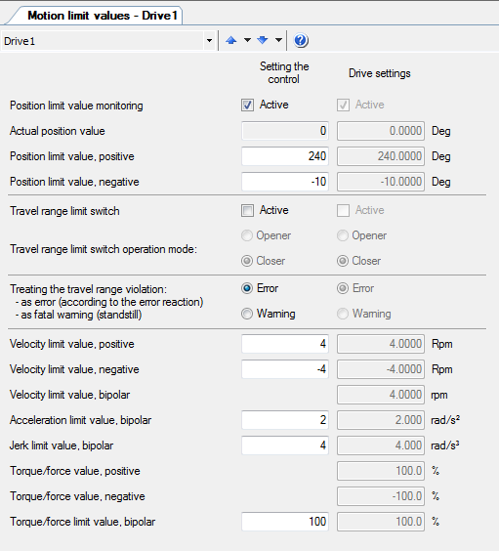
Task: Enable Travel range limit switch Active checkbox
Action: pos(247,210)
